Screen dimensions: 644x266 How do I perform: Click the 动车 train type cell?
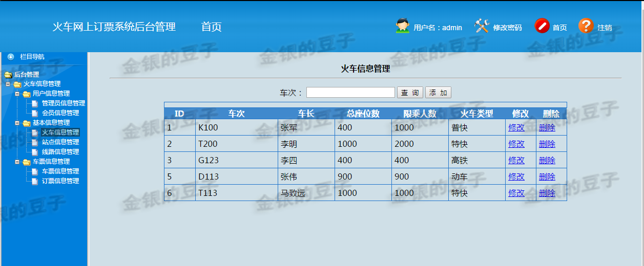[x=476, y=177]
